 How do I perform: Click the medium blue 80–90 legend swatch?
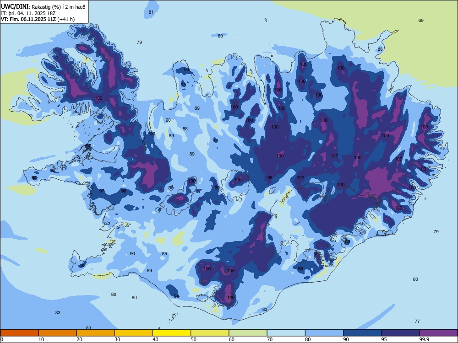(324, 333)
